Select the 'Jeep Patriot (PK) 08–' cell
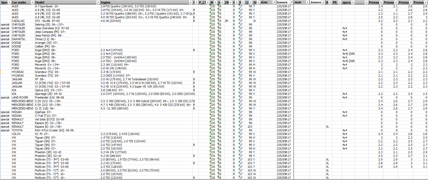 (x=67, y=35)
